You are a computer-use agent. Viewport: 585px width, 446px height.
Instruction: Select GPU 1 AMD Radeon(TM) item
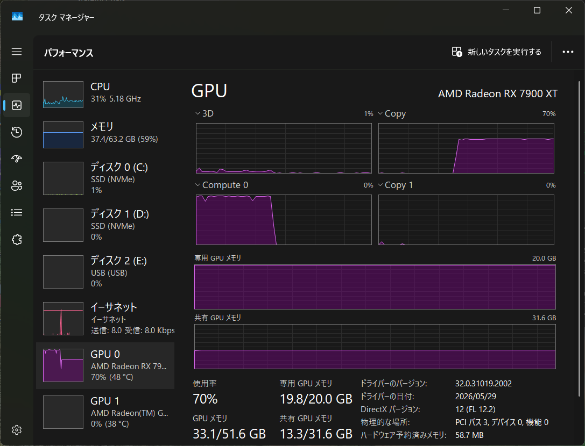click(x=105, y=412)
